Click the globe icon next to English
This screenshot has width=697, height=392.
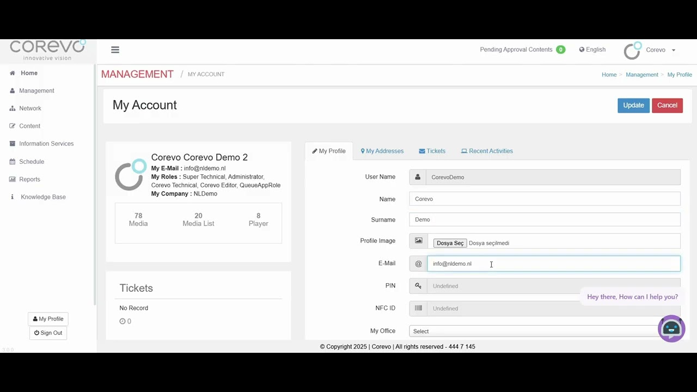click(x=582, y=50)
